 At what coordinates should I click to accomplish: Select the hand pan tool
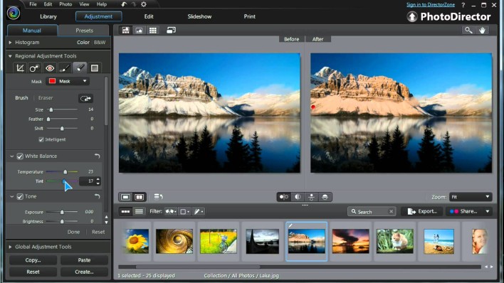[x=482, y=30]
